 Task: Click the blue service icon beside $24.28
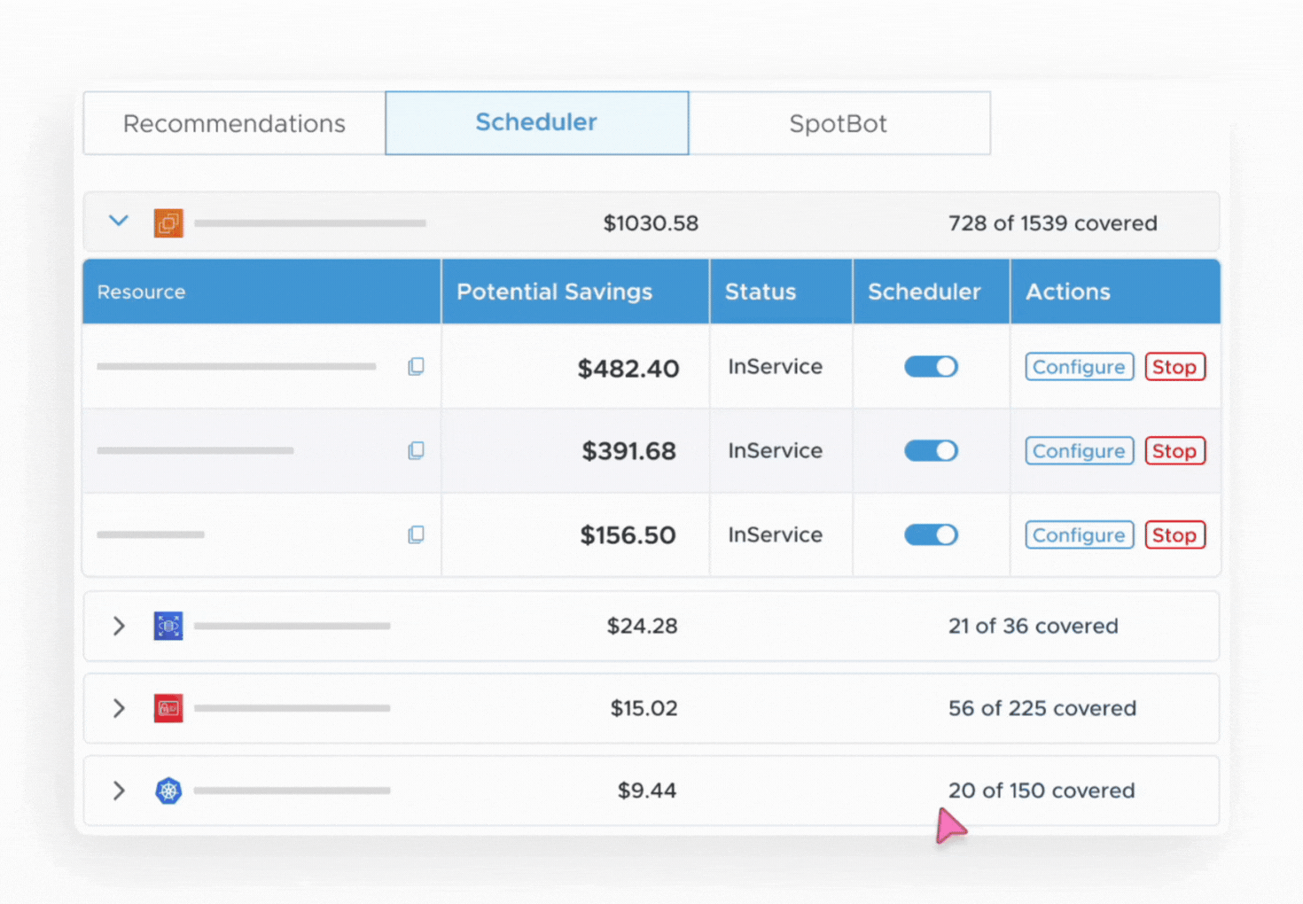[168, 626]
